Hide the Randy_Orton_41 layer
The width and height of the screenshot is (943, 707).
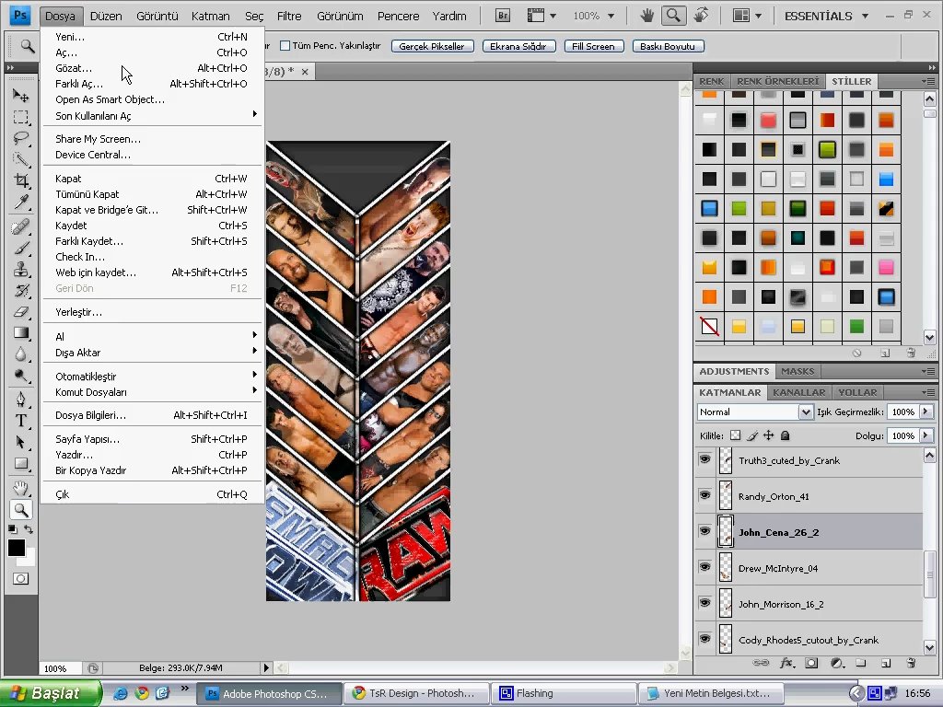[x=704, y=495]
